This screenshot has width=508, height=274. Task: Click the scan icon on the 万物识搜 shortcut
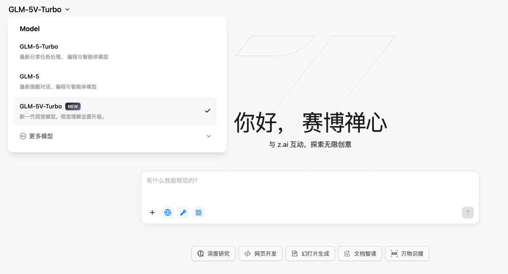tap(394, 253)
